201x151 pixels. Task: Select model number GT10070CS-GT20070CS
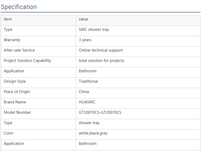coord(100,112)
